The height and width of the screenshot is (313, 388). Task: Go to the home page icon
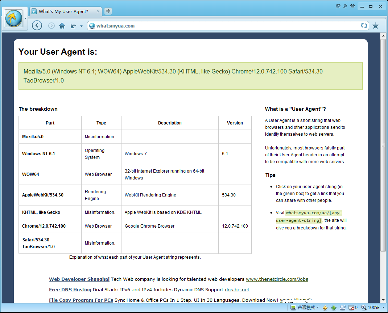click(62, 26)
